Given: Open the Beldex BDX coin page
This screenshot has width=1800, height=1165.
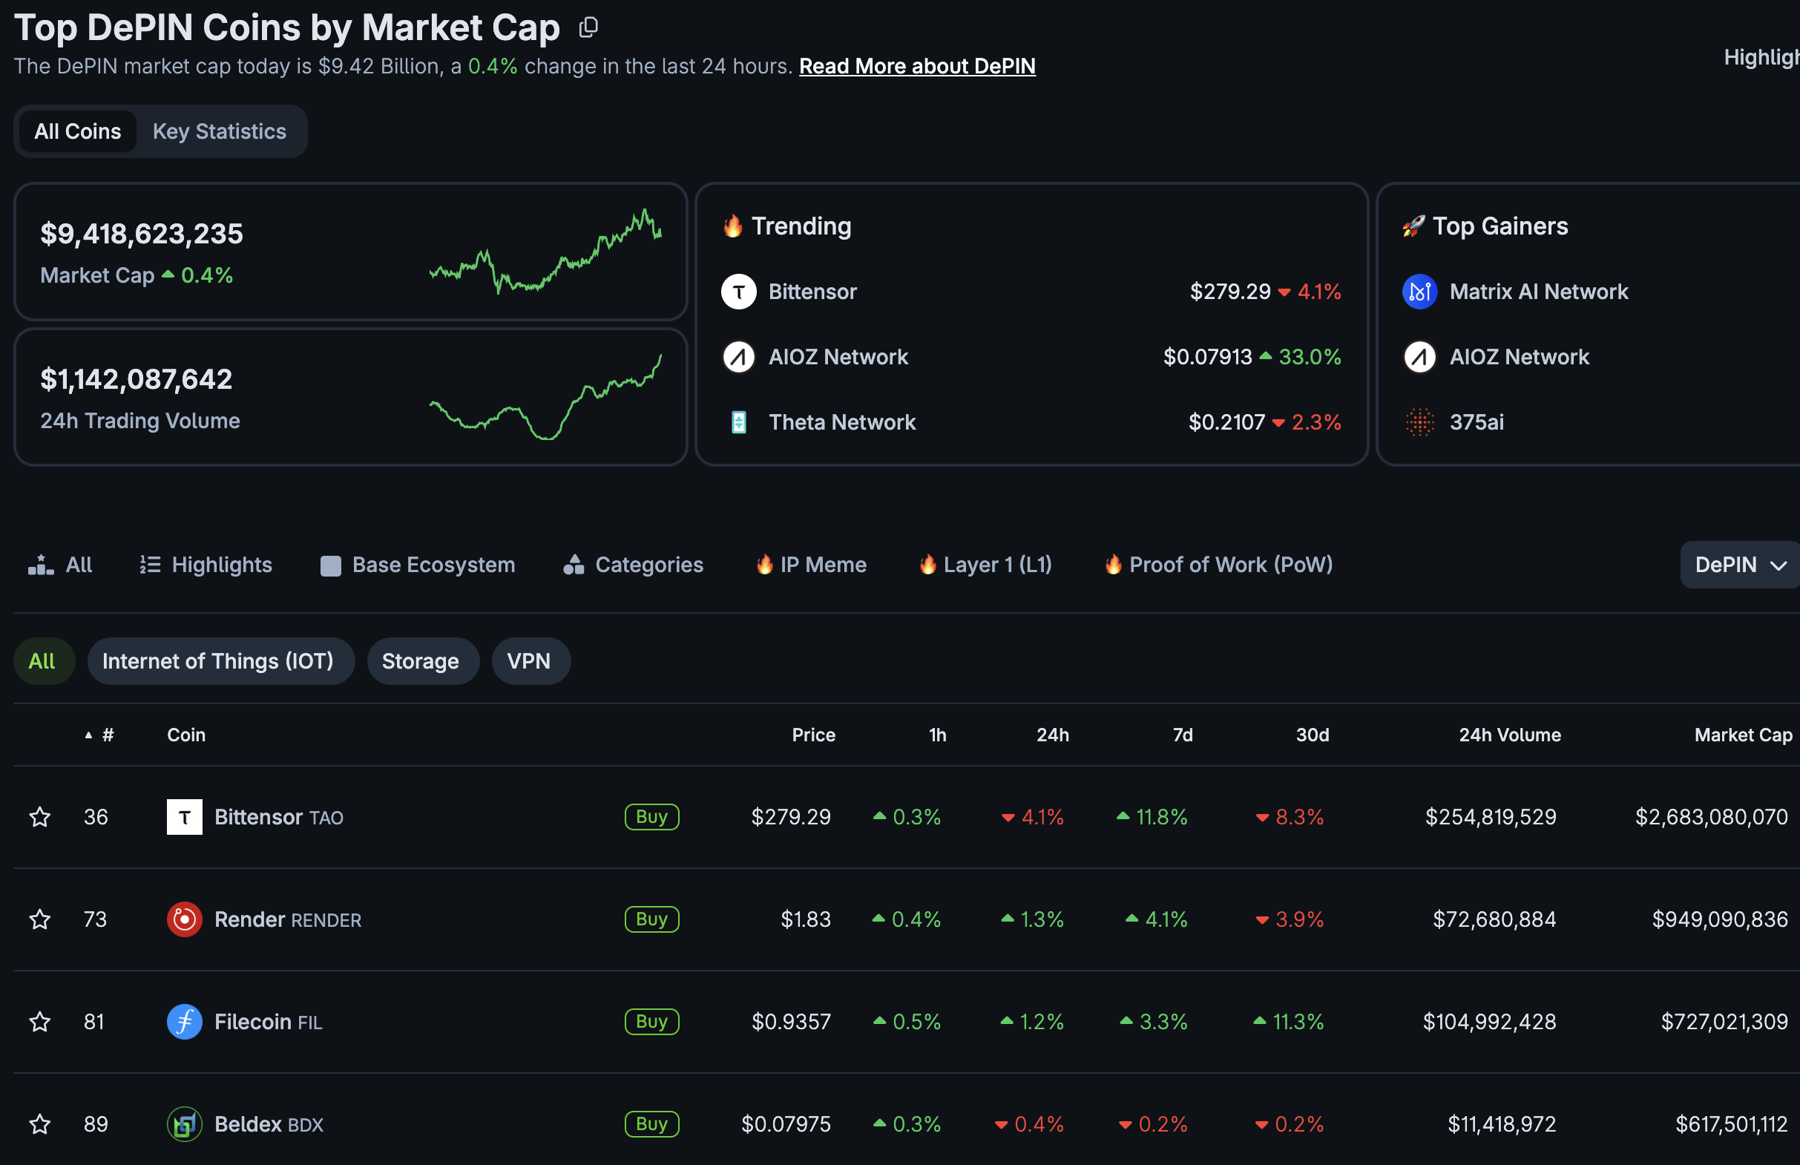Looking at the screenshot, I should (x=269, y=1123).
